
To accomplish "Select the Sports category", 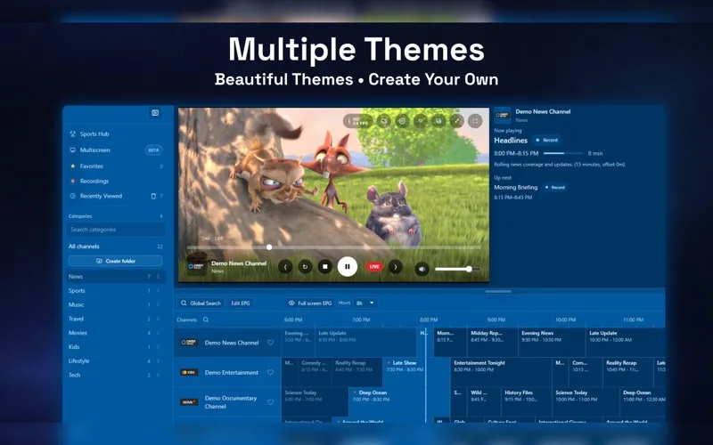I will (x=116, y=291).
